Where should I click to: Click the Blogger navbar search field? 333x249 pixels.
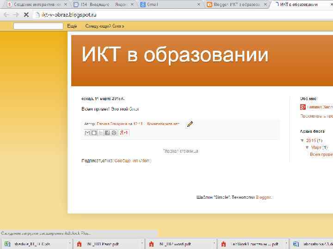(38, 26)
